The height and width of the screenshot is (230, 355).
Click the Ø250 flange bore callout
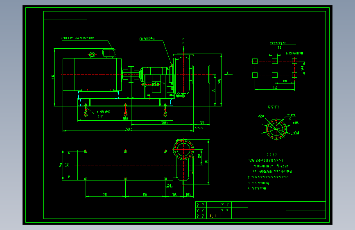[261, 116]
